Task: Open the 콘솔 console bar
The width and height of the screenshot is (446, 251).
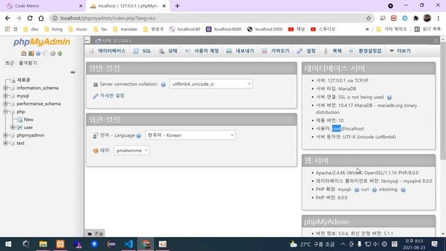Action: 95,234
